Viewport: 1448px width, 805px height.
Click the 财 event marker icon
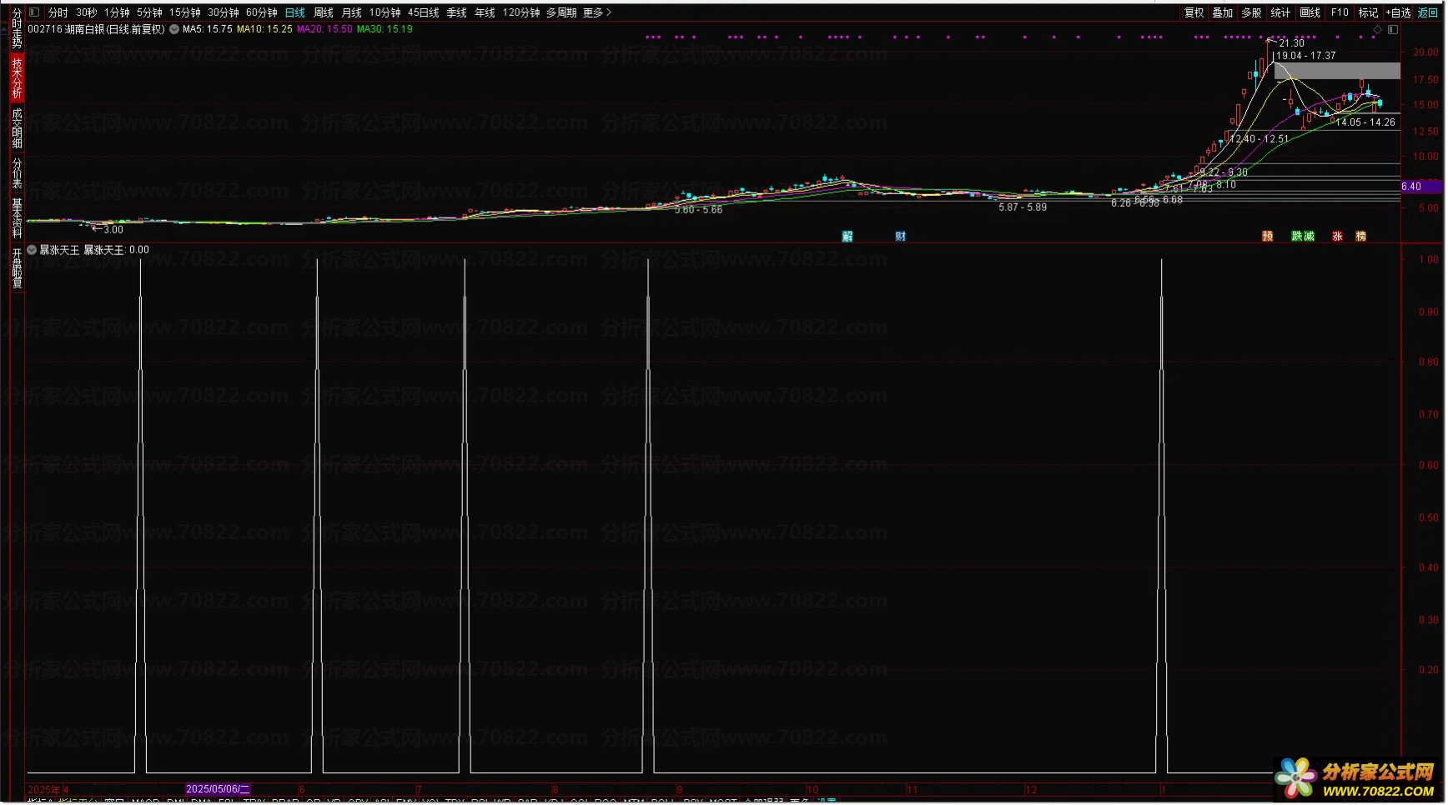coord(900,237)
